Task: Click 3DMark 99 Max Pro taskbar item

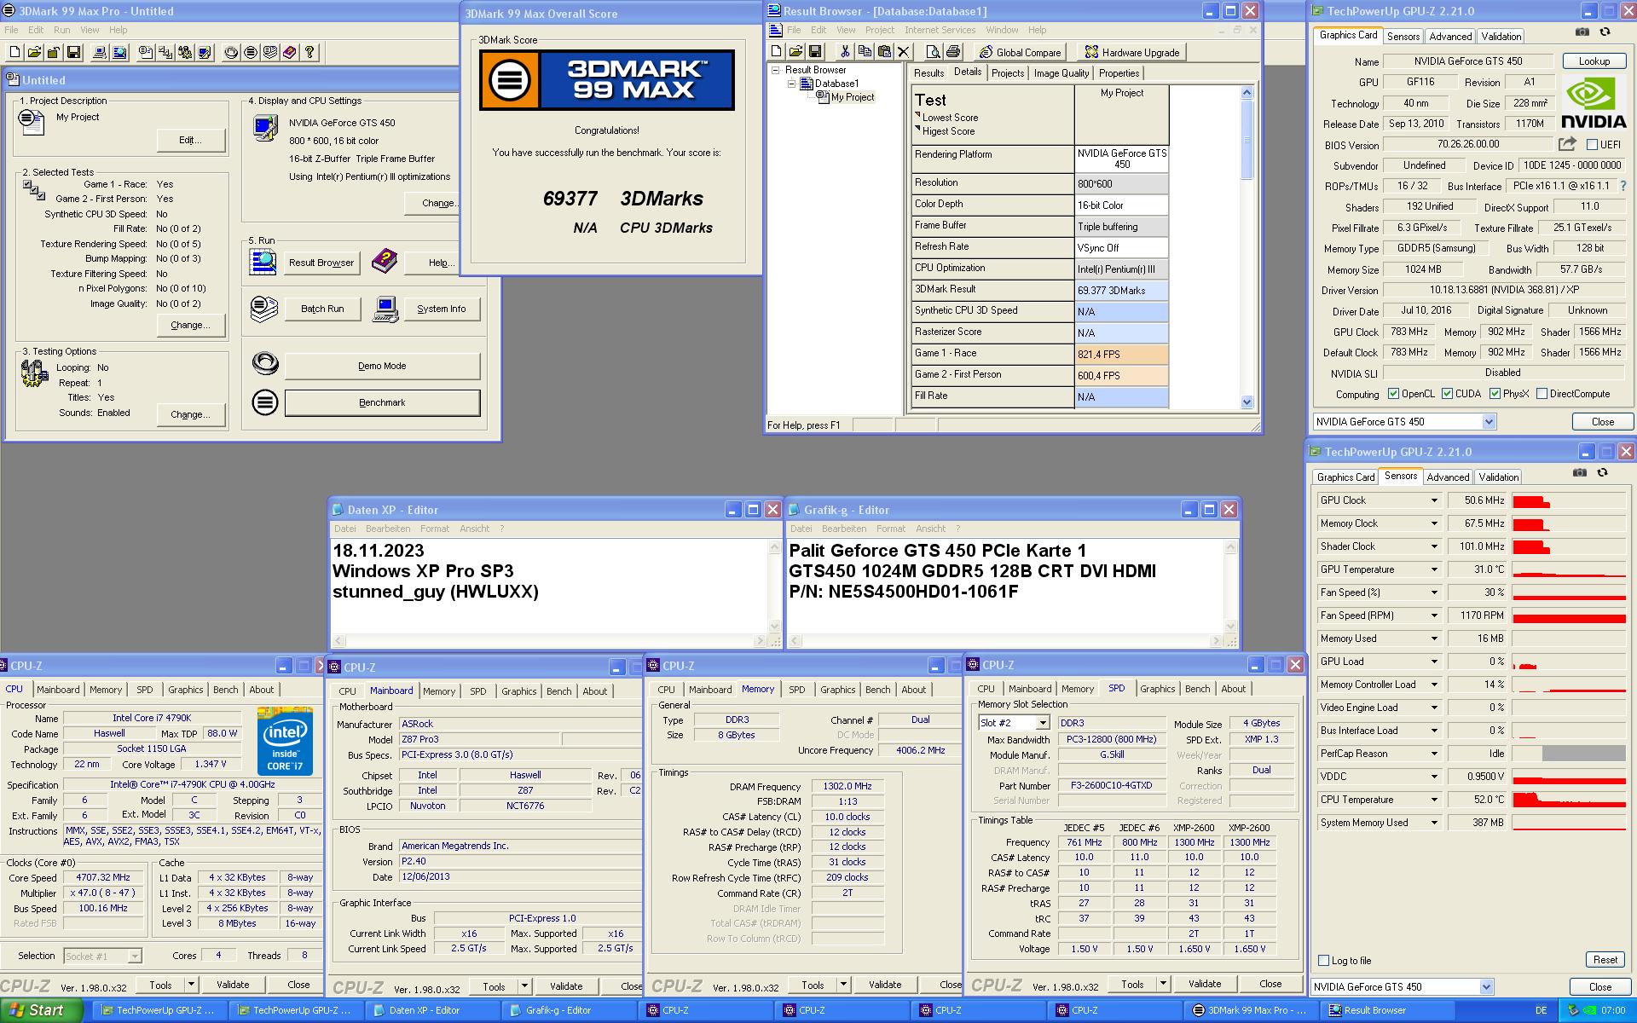Action: click(x=1251, y=1010)
